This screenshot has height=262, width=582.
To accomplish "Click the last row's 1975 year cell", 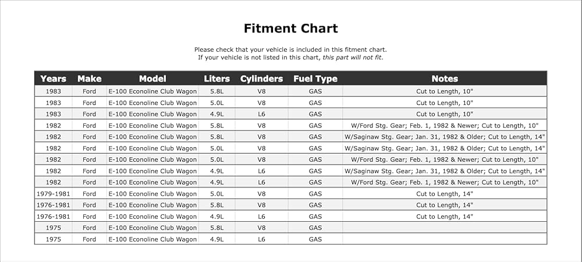I will [53, 239].
